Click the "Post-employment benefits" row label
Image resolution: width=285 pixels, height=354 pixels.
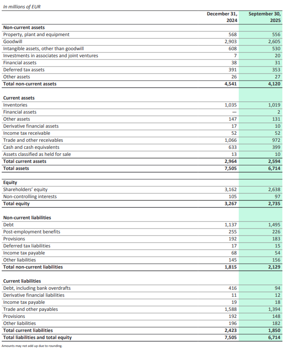[32, 232]
